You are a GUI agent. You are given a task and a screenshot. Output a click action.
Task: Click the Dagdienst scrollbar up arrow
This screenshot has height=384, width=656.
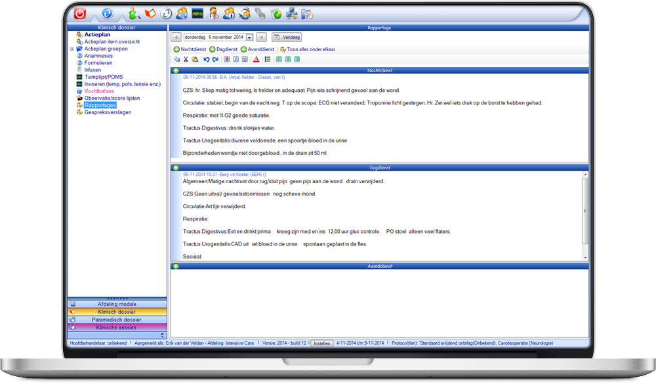(x=585, y=174)
